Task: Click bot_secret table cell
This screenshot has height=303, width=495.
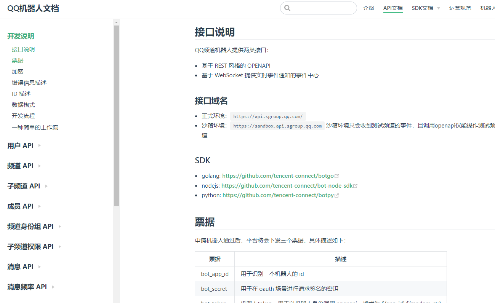Action: coord(214,289)
